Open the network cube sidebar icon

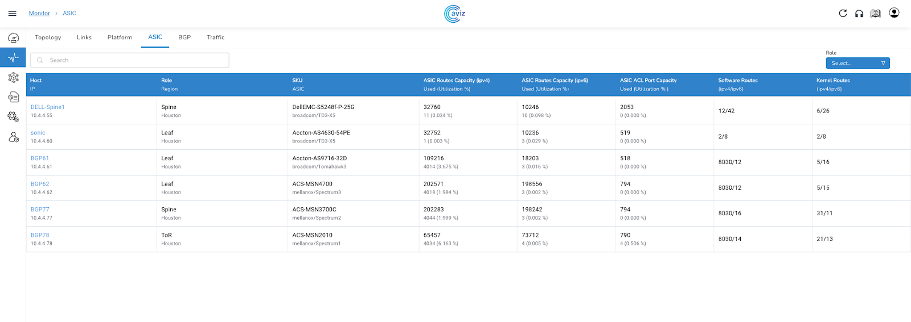[x=13, y=77]
